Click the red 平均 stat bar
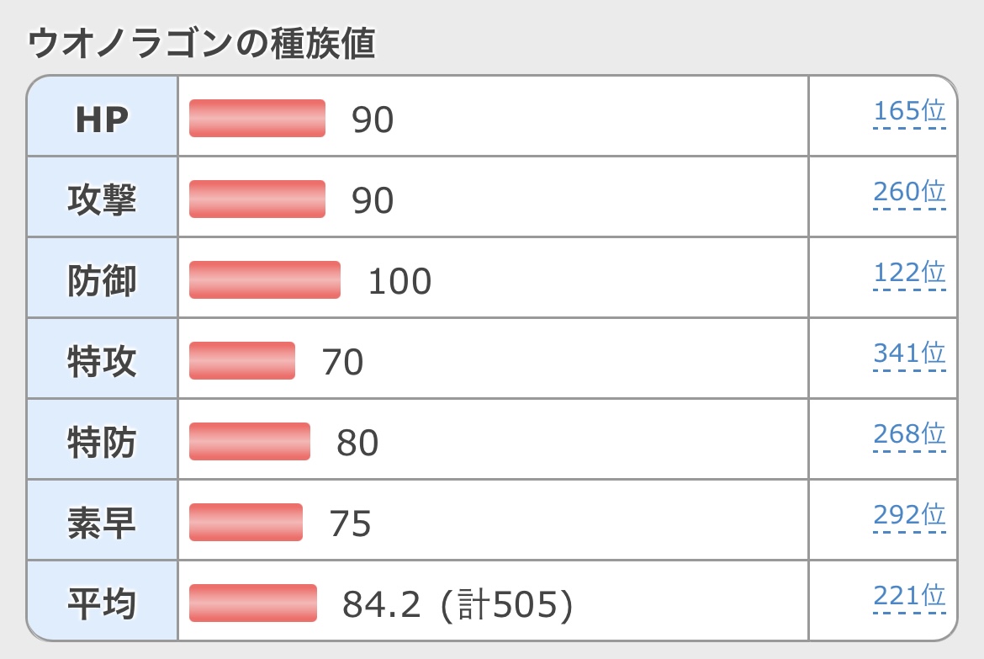 point(252,603)
